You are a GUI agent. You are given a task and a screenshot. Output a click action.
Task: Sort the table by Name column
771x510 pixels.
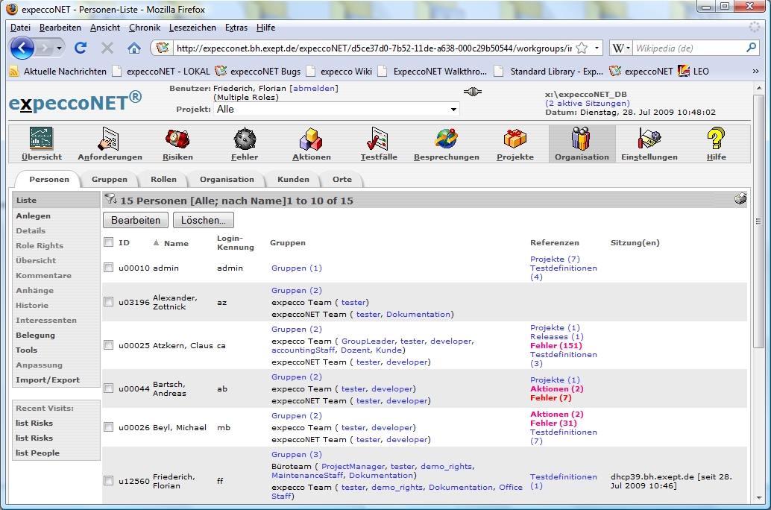coord(176,243)
